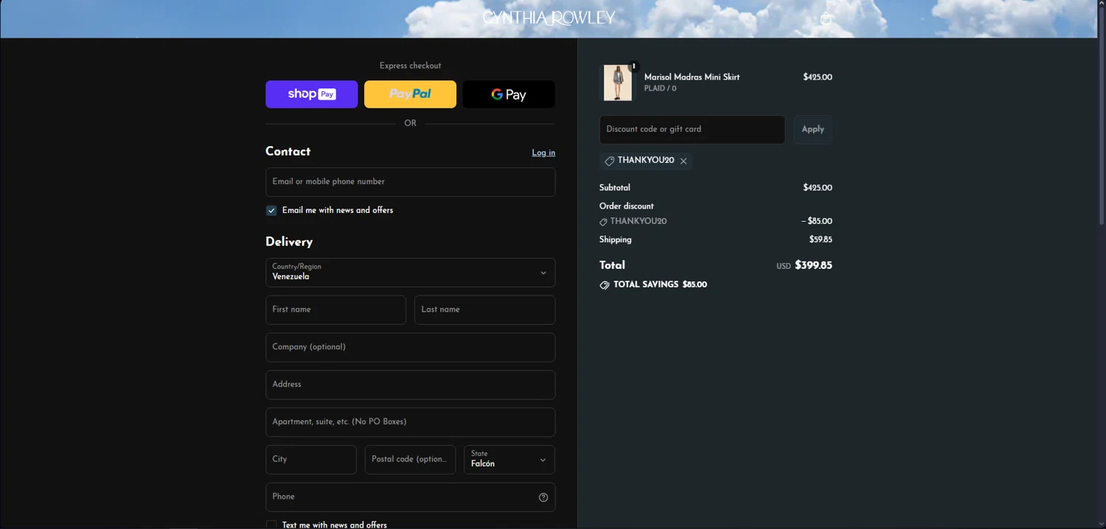Open the shopping bag icon in header
Viewport: 1106px width, 529px height.
[826, 19]
